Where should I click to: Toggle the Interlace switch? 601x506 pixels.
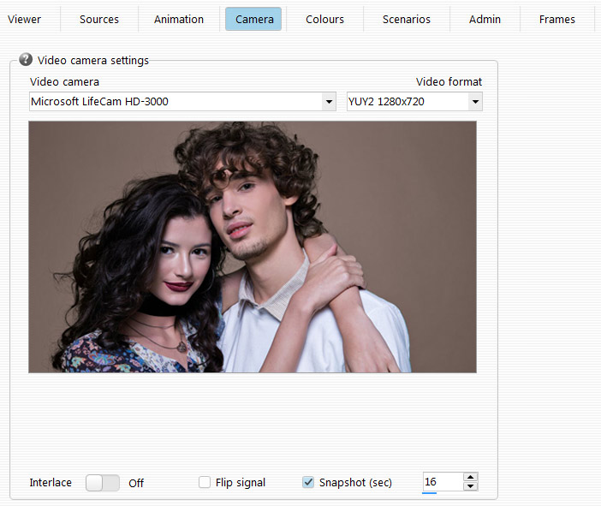[x=103, y=483]
